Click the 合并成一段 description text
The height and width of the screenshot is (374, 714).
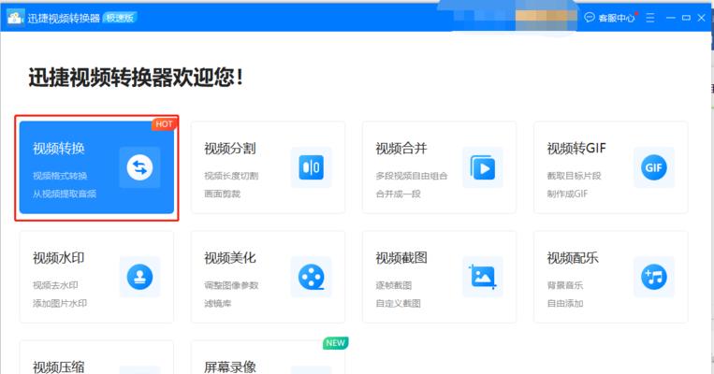click(398, 194)
